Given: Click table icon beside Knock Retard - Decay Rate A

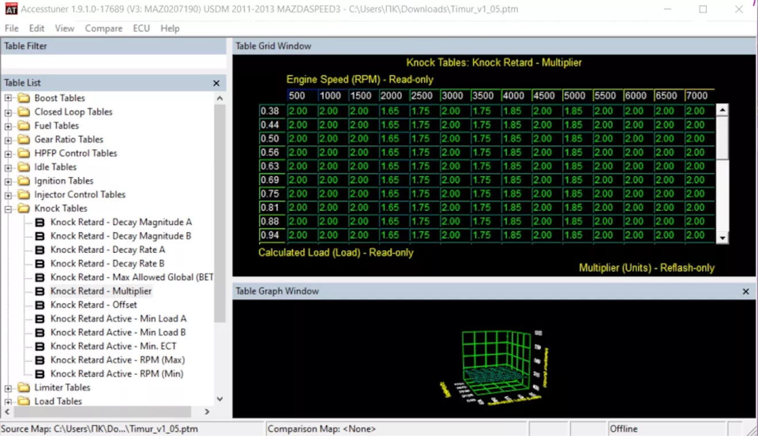Looking at the screenshot, I should coord(40,250).
